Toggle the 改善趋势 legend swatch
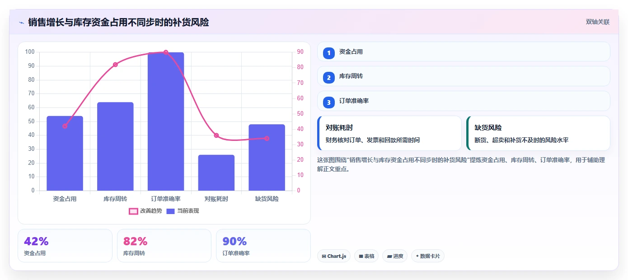628x280 pixels. (133, 211)
